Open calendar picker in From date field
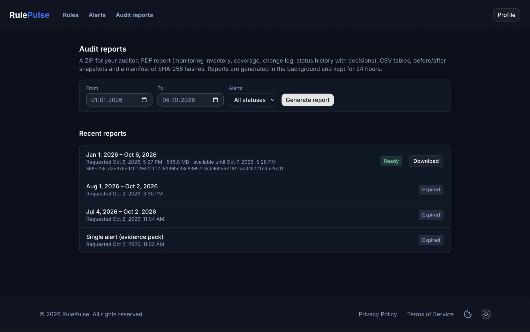The image size is (530, 332). 144,100
